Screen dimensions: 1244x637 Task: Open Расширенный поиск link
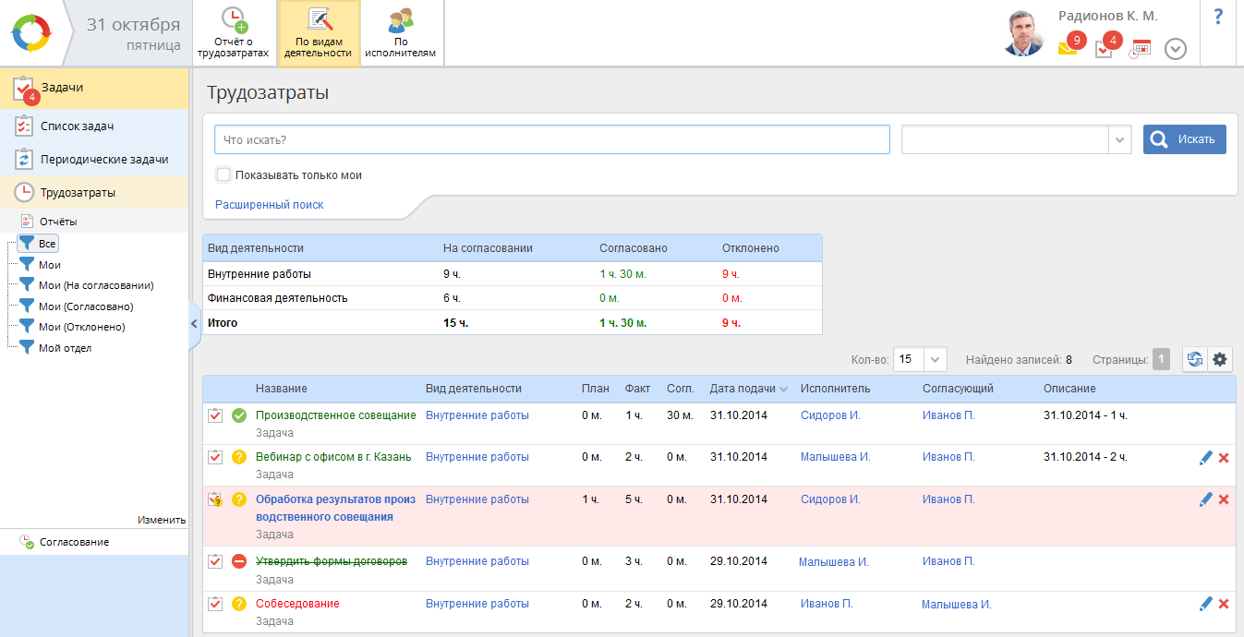pyautogui.click(x=269, y=205)
